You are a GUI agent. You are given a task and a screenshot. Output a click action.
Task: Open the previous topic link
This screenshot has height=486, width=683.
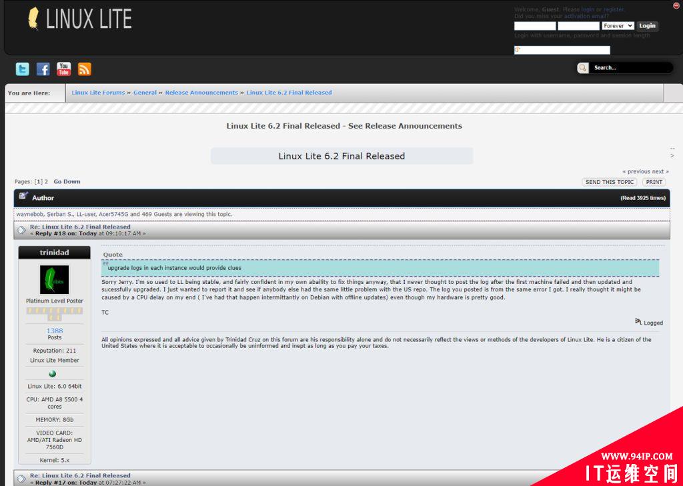[x=635, y=171]
